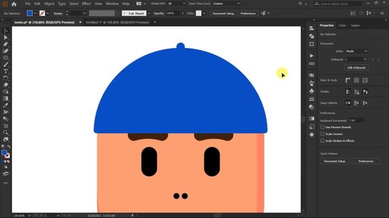Open the brush definition dropdown

(x=149, y=13)
